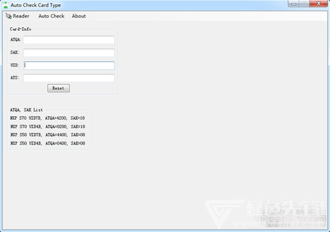Select the NXP S70 UID4B ATQA=0200 entry
Image resolution: width=330 pixels, height=232 pixels.
[48, 127]
